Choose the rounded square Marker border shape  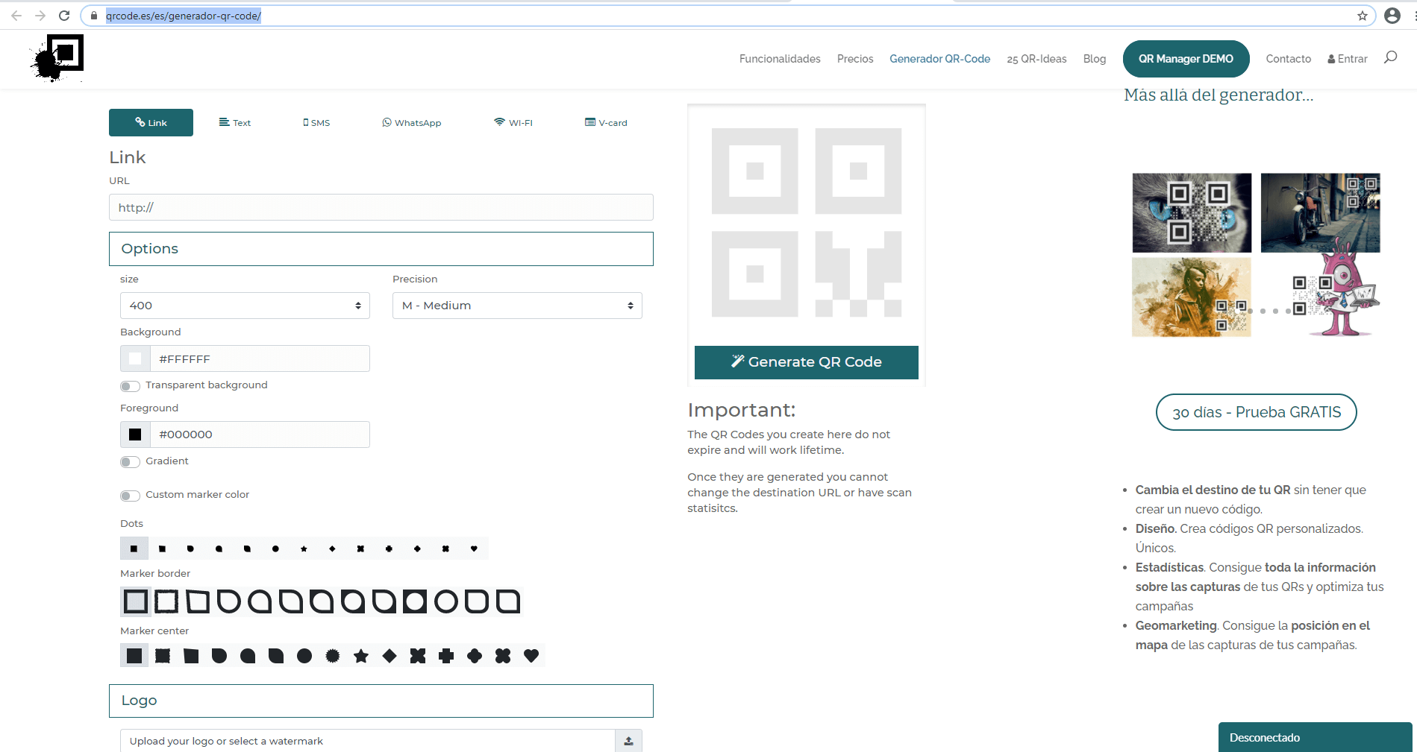[477, 601]
